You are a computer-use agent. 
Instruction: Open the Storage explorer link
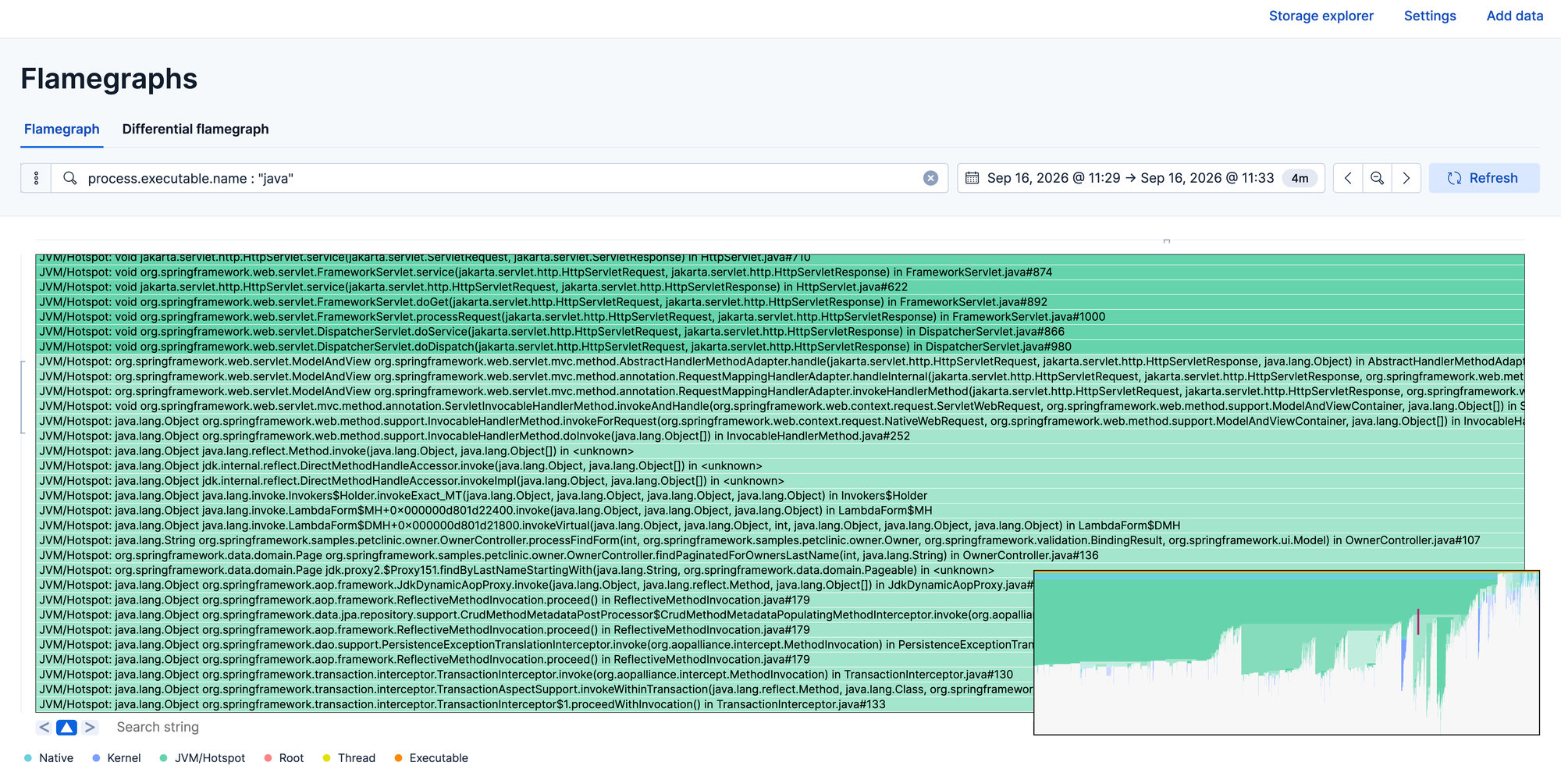[1321, 16]
